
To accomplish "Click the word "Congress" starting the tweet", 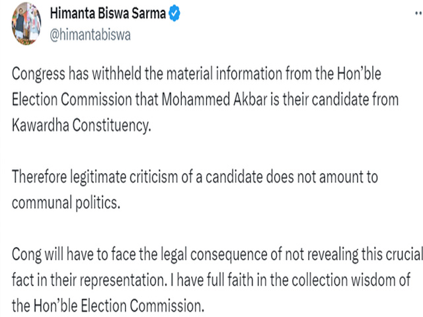I will coord(38,75).
